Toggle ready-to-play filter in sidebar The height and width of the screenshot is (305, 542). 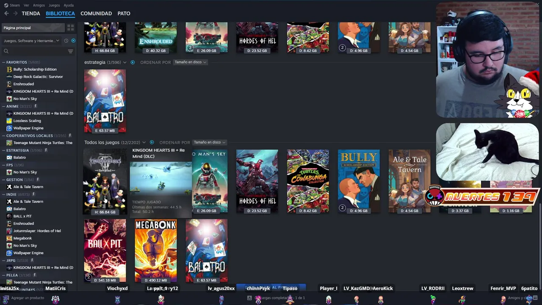(73, 41)
